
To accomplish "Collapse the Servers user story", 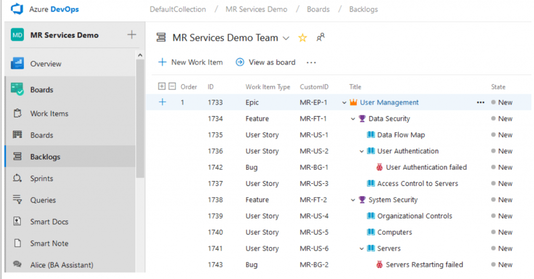I will pyautogui.click(x=362, y=249).
